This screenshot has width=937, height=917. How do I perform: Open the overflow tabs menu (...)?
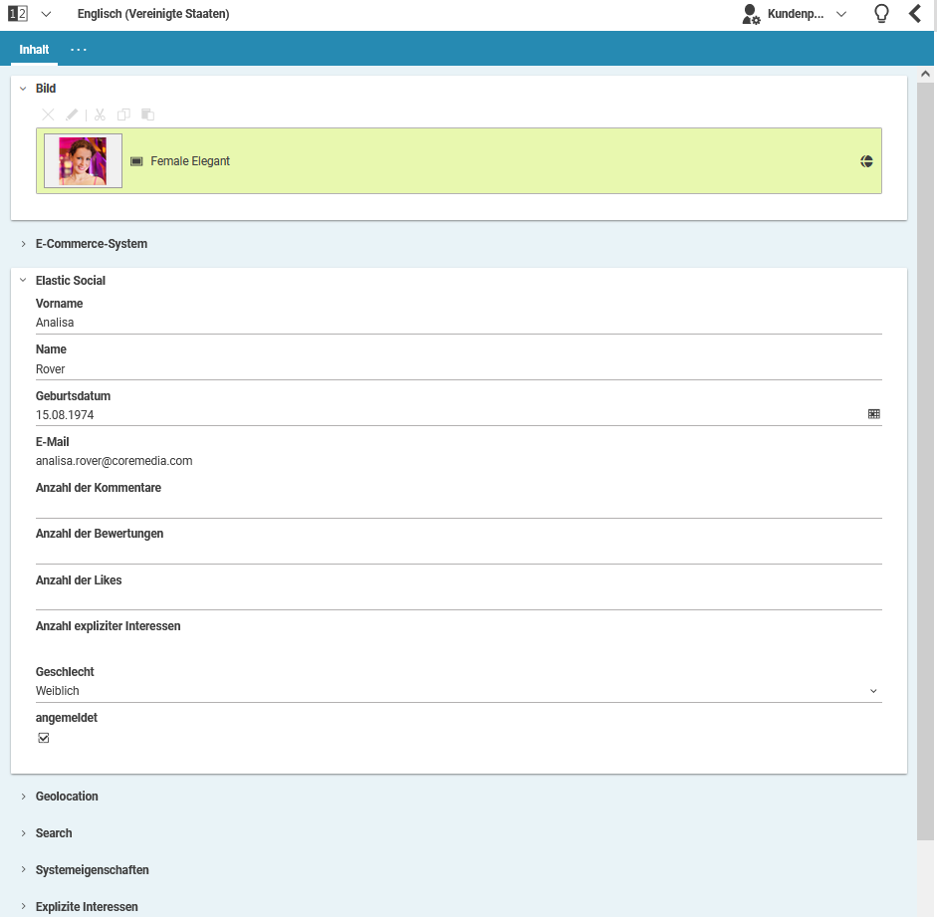coord(79,48)
